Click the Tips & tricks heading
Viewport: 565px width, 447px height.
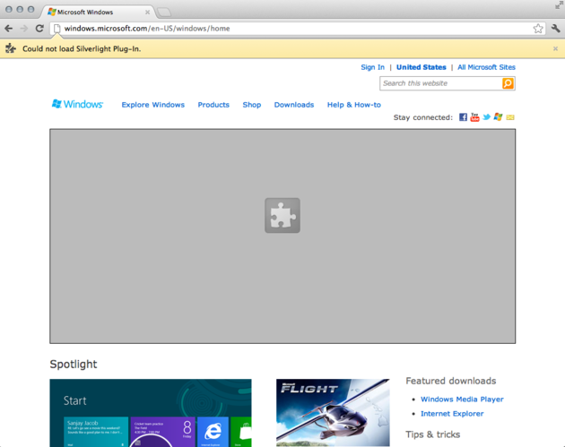(433, 434)
